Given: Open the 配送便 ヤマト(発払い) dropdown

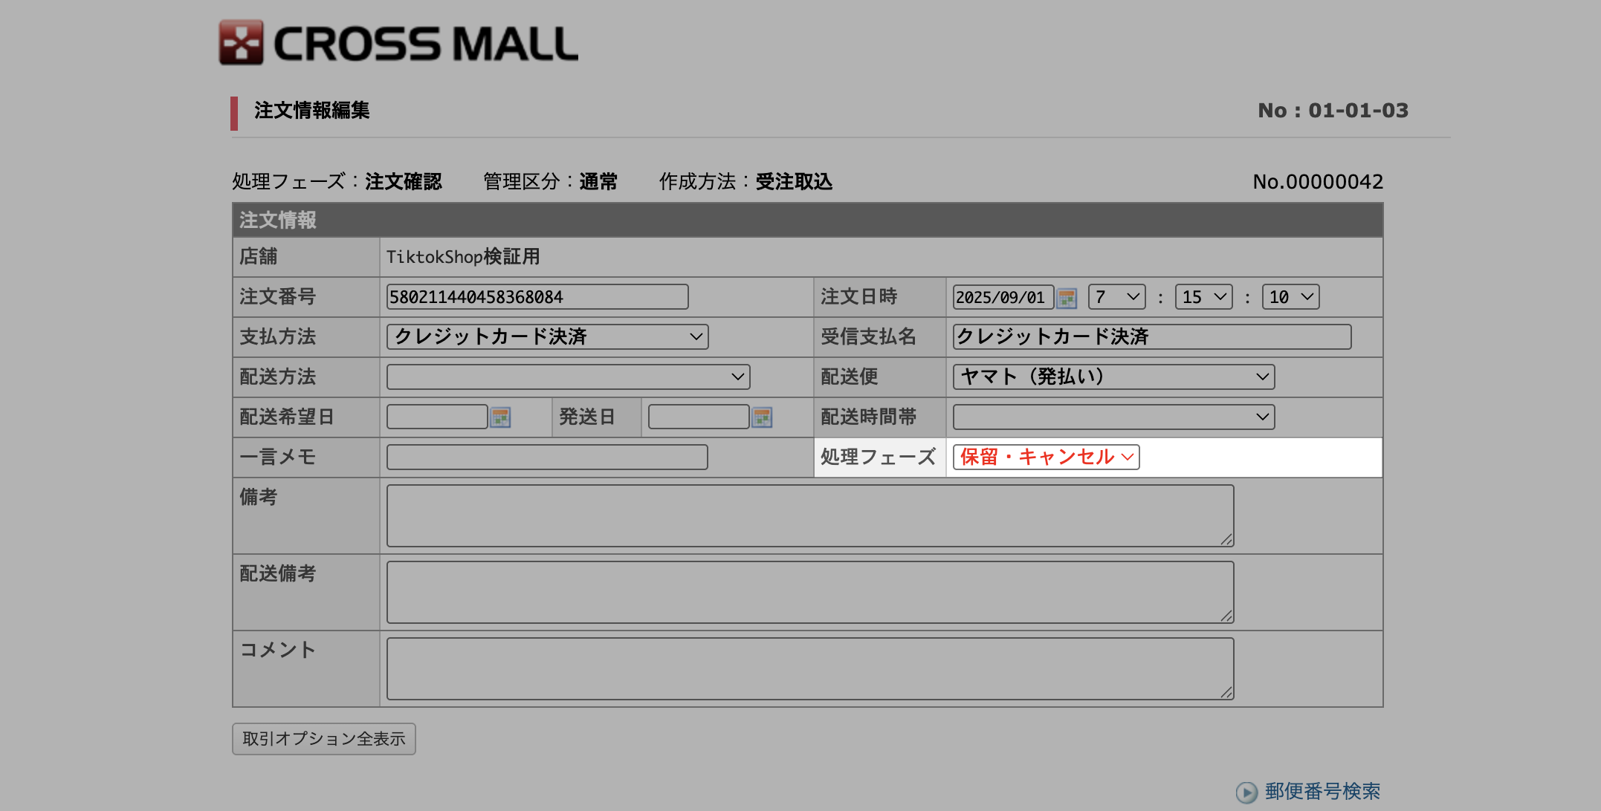Looking at the screenshot, I should pos(1113,377).
